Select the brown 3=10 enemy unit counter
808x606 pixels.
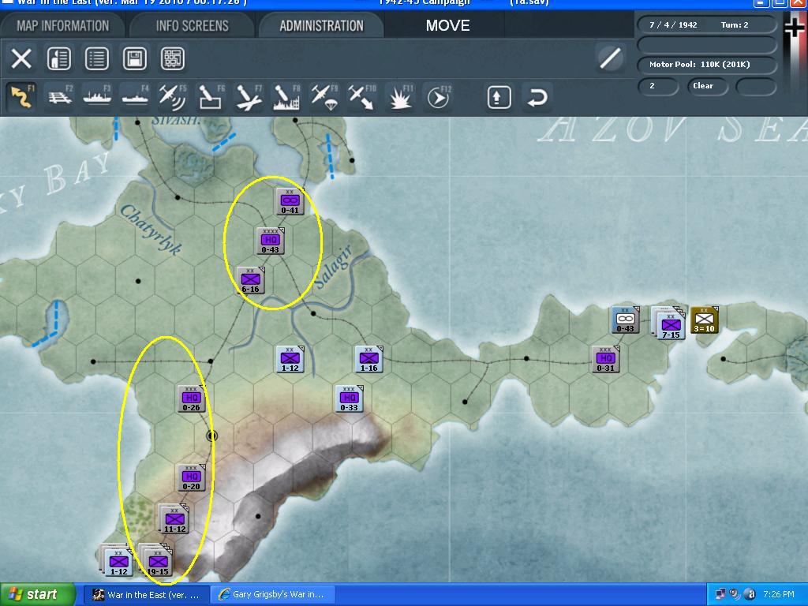point(704,320)
